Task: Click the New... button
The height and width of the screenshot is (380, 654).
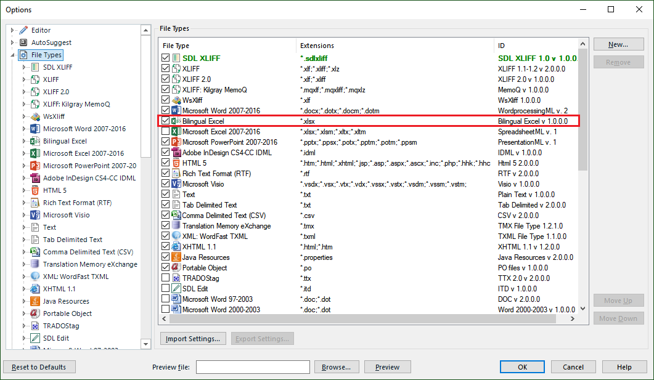Action: coord(618,44)
